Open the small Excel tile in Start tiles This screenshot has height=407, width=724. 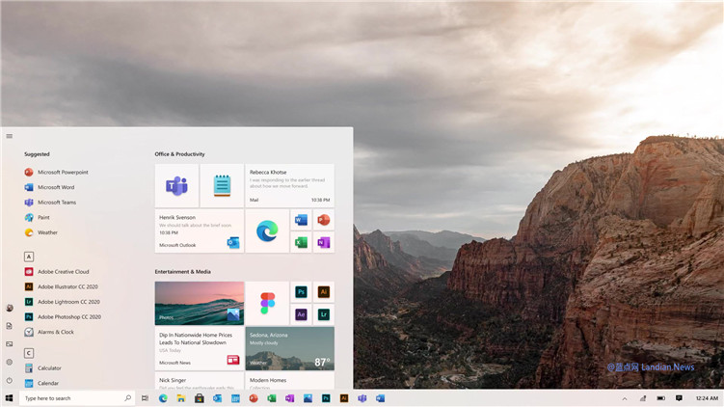[301, 242]
